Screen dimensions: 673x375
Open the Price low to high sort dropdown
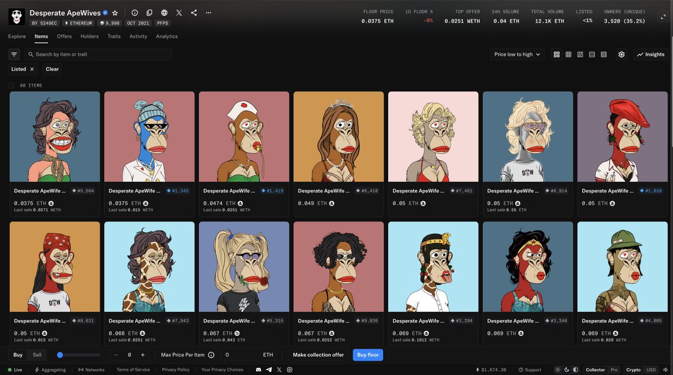pos(517,54)
